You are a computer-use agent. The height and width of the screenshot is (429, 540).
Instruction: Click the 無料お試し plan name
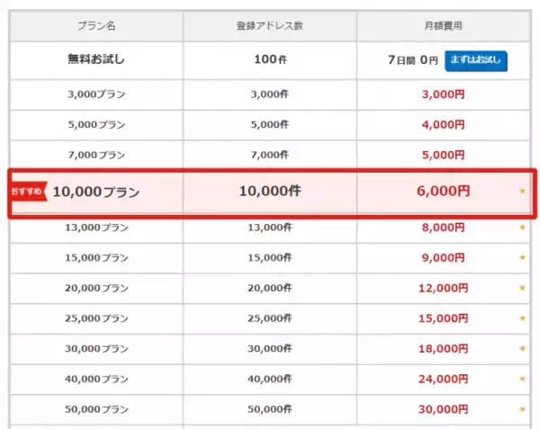(x=96, y=61)
